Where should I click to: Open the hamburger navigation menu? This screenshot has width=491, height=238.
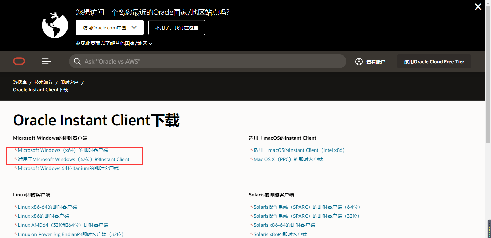46,61
